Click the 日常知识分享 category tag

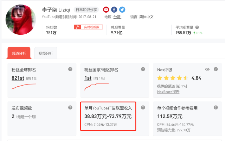pyautogui.click(x=86, y=10)
